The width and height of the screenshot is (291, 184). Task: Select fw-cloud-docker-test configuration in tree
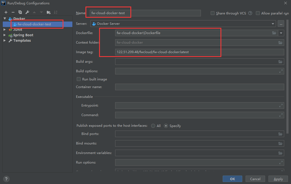(x=34, y=24)
